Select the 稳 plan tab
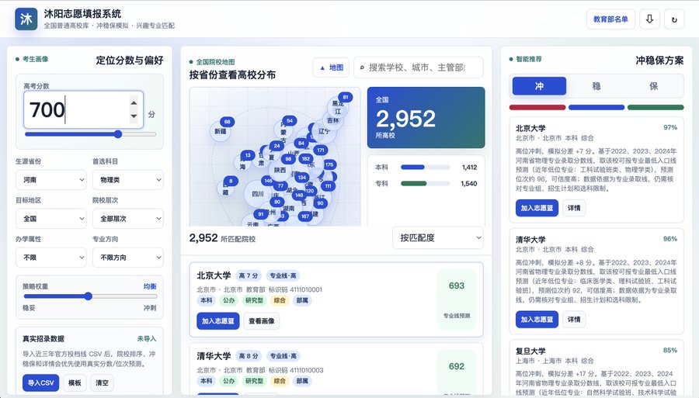Screen dimensions: 699x398 tap(596, 86)
